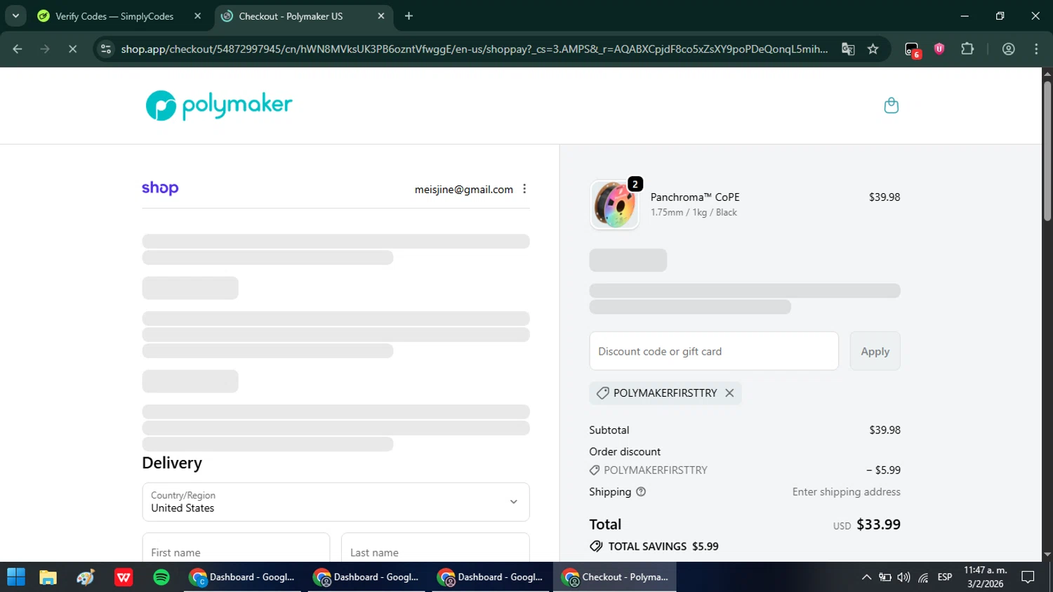The width and height of the screenshot is (1053, 592).
Task: Open a new browser tab
Action: coord(409,16)
